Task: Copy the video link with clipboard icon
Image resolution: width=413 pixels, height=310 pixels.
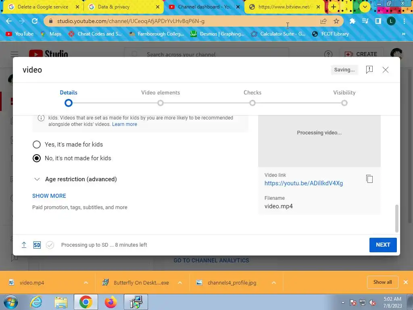Action: click(369, 179)
